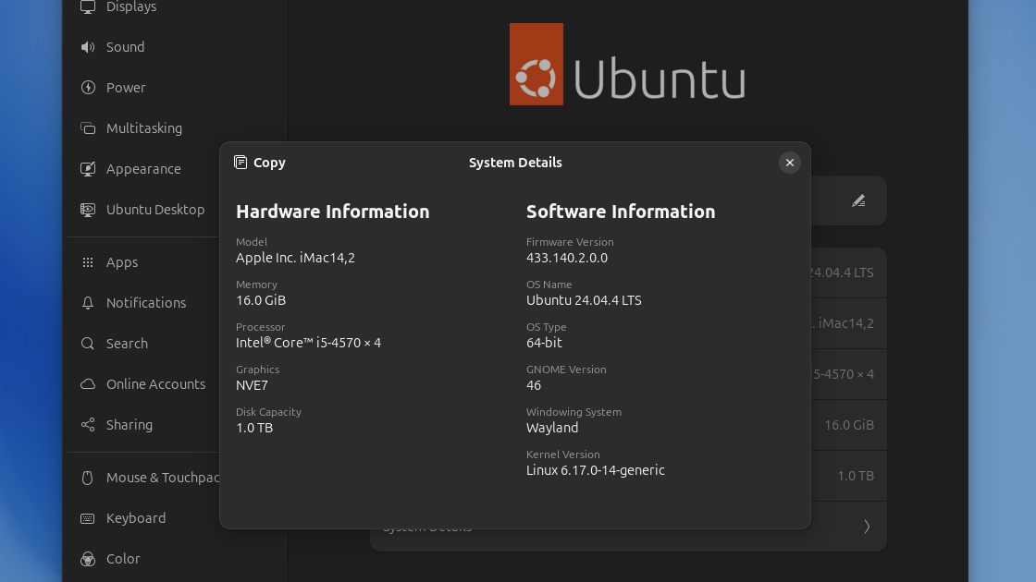Click the Search magnifier icon in sidebar
This screenshot has width=1036, height=582.
[x=88, y=344]
